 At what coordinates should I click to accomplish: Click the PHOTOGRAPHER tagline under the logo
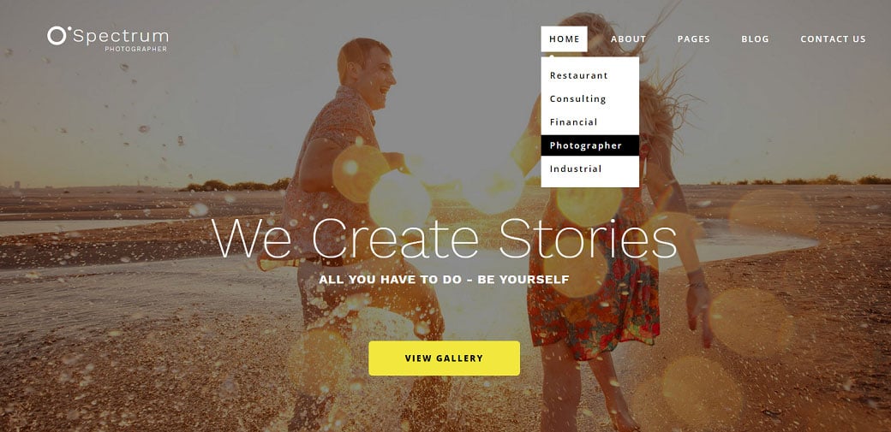tap(136, 50)
